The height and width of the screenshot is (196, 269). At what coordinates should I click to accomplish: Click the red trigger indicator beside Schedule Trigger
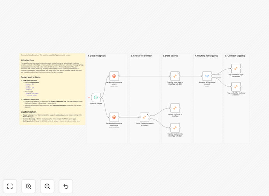point(89,97)
